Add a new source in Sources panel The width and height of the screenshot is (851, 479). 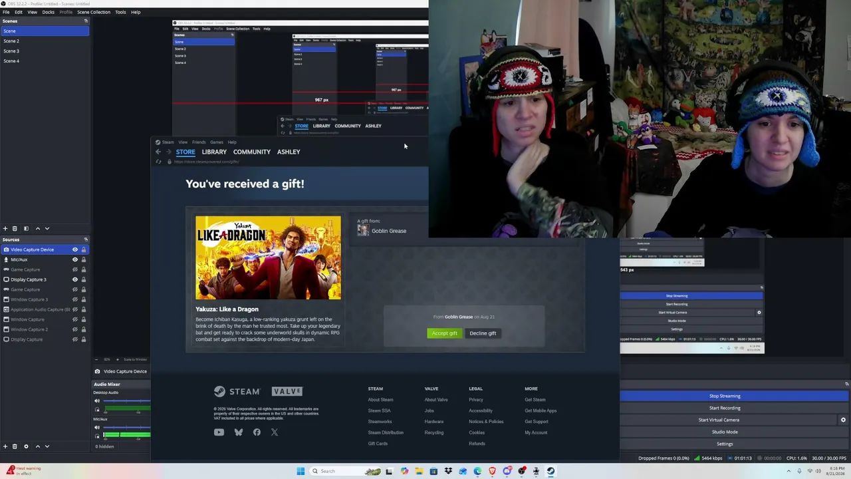[x=5, y=446]
